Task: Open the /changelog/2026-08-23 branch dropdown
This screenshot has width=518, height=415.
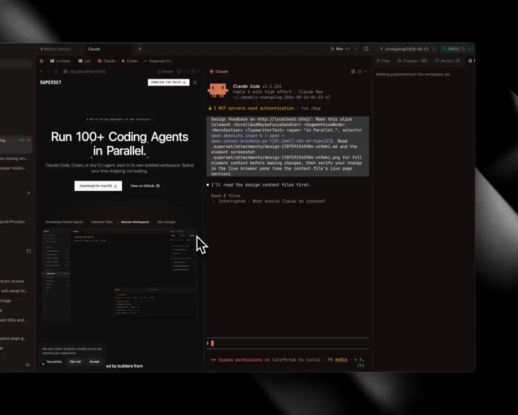Action: point(408,49)
